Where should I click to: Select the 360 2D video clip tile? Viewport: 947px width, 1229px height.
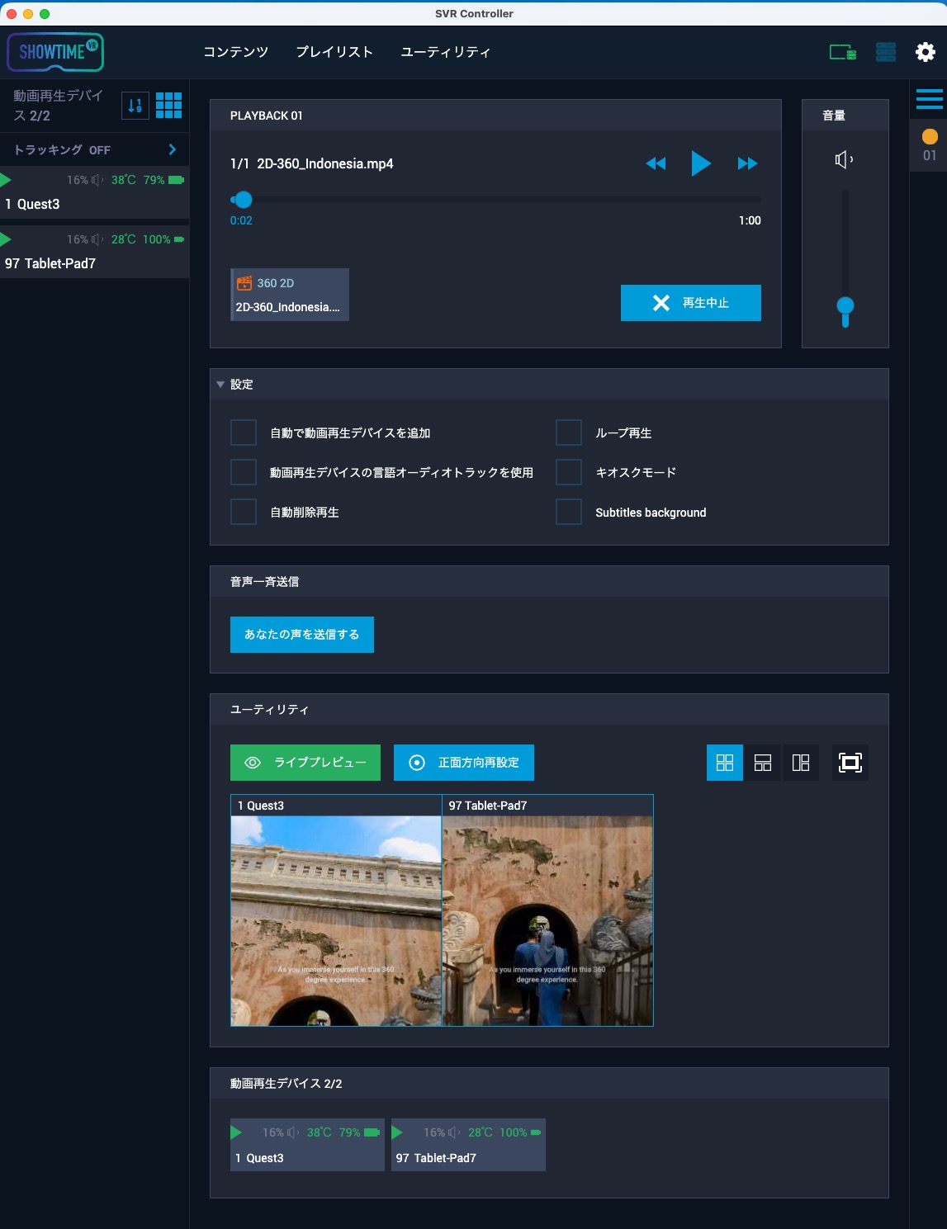[290, 295]
